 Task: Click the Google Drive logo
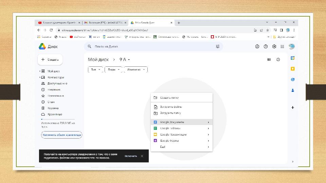42,46
